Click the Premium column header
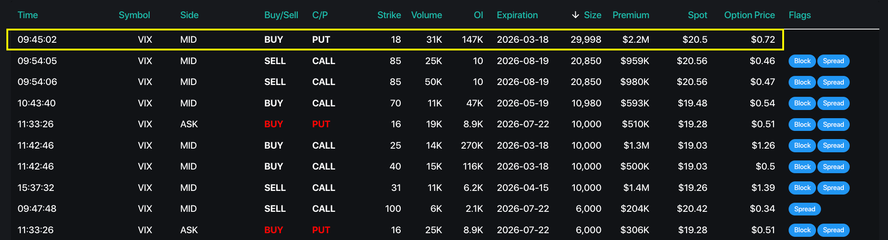 tap(631, 15)
